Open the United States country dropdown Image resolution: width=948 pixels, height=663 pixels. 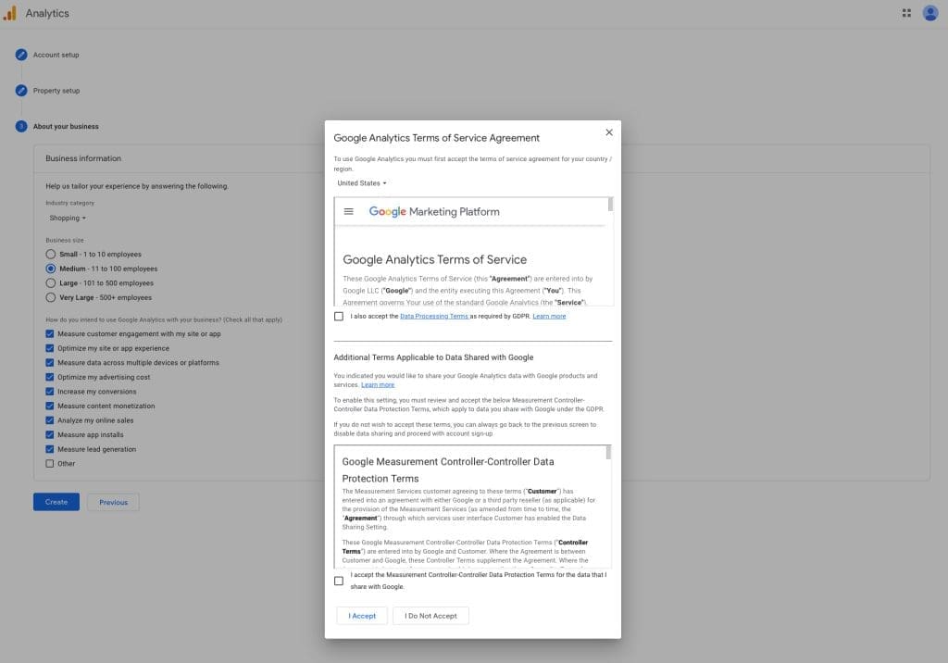[x=362, y=182]
